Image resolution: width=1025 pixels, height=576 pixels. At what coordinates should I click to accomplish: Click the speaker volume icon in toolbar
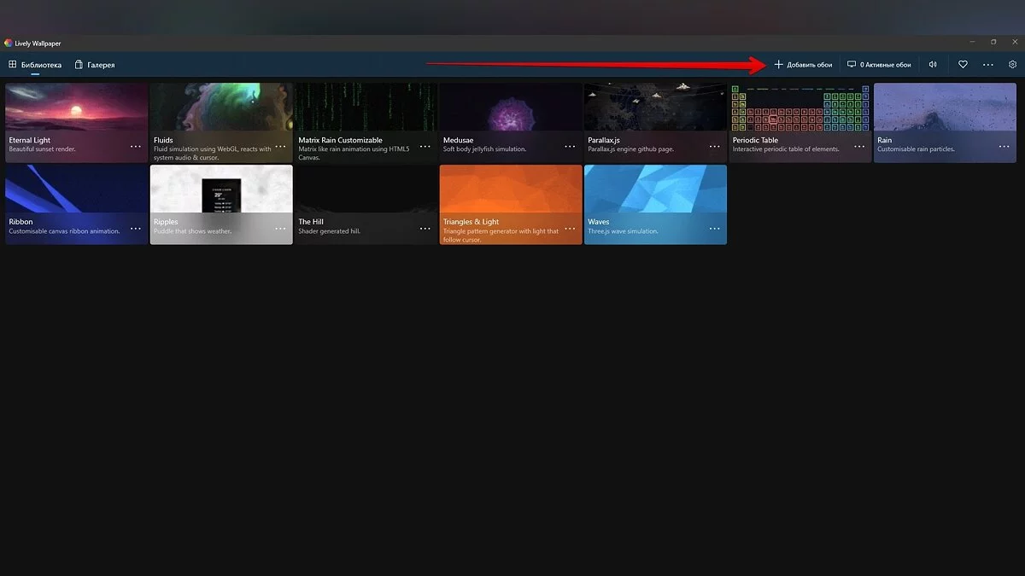pyautogui.click(x=933, y=65)
